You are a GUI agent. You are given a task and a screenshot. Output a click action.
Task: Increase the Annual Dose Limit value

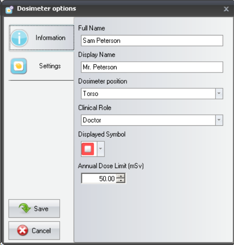(x=120, y=176)
